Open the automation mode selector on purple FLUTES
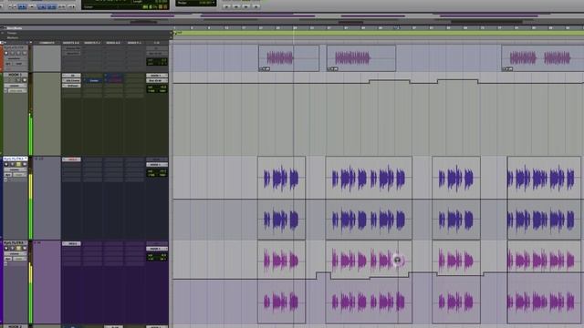The width and height of the screenshot is (584, 328). tap(20, 259)
